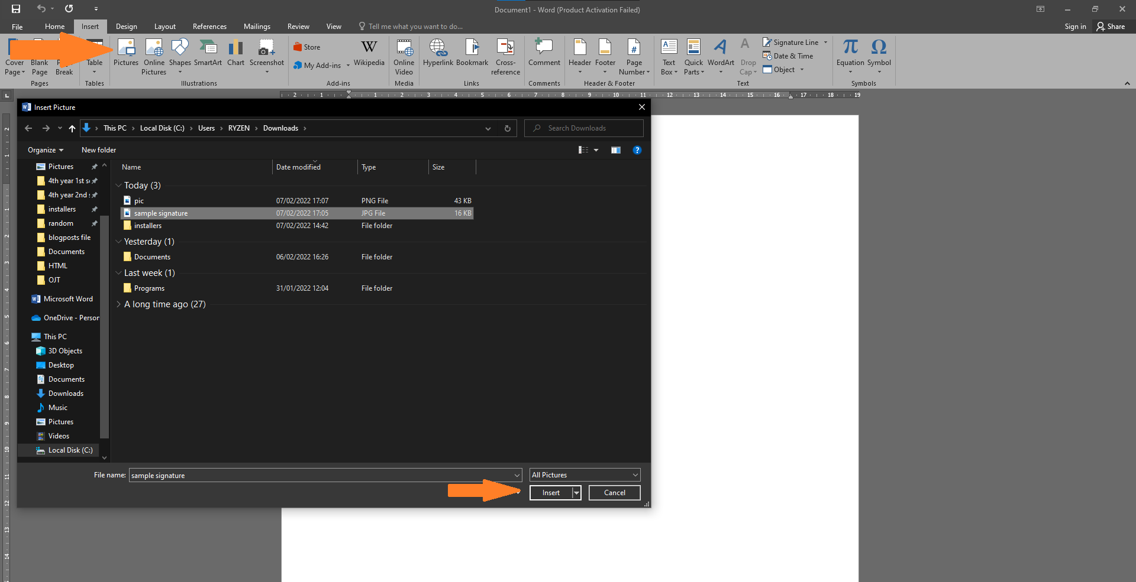This screenshot has width=1136, height=582.
Task: Collapse the Today file group
Action: click(x=118, y=186)
